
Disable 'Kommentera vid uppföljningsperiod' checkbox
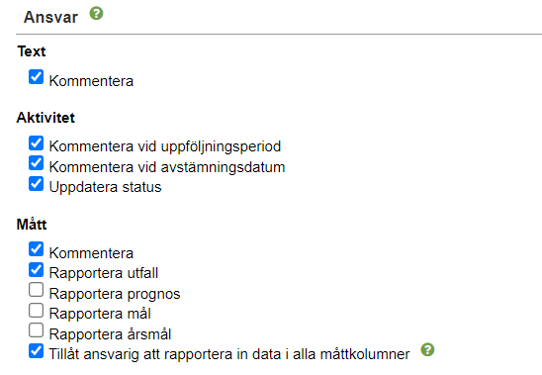pos(37,142)
